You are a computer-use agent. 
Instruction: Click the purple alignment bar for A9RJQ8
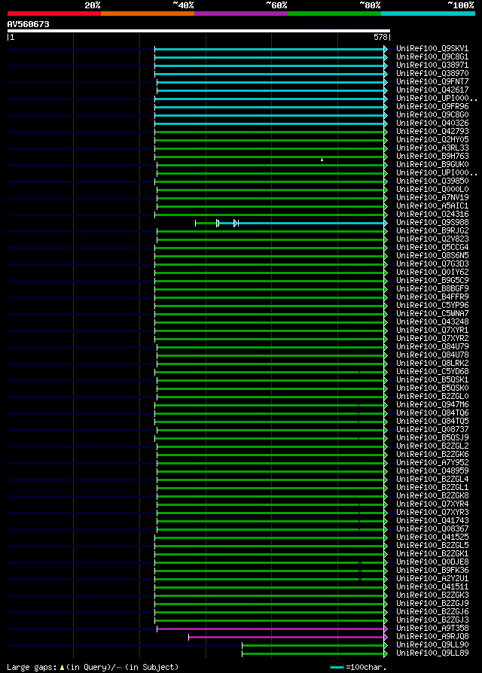(288, 637)
